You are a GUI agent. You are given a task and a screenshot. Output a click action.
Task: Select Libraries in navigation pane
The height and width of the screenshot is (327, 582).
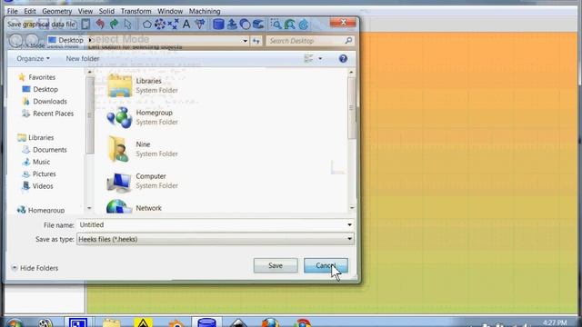coord(41,137)
